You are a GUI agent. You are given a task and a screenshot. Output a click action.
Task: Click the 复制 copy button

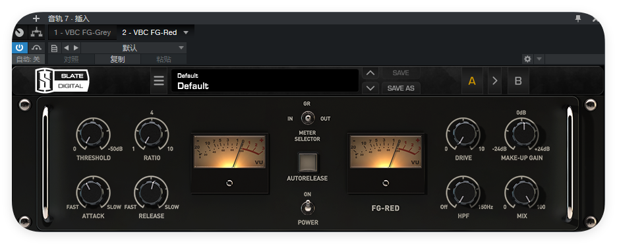click(117, 59)
